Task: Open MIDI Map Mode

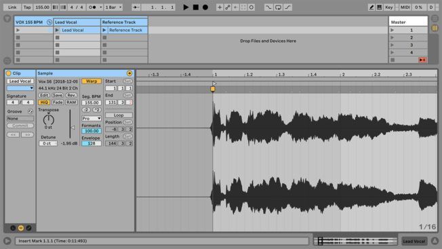Action: [405, 7]
